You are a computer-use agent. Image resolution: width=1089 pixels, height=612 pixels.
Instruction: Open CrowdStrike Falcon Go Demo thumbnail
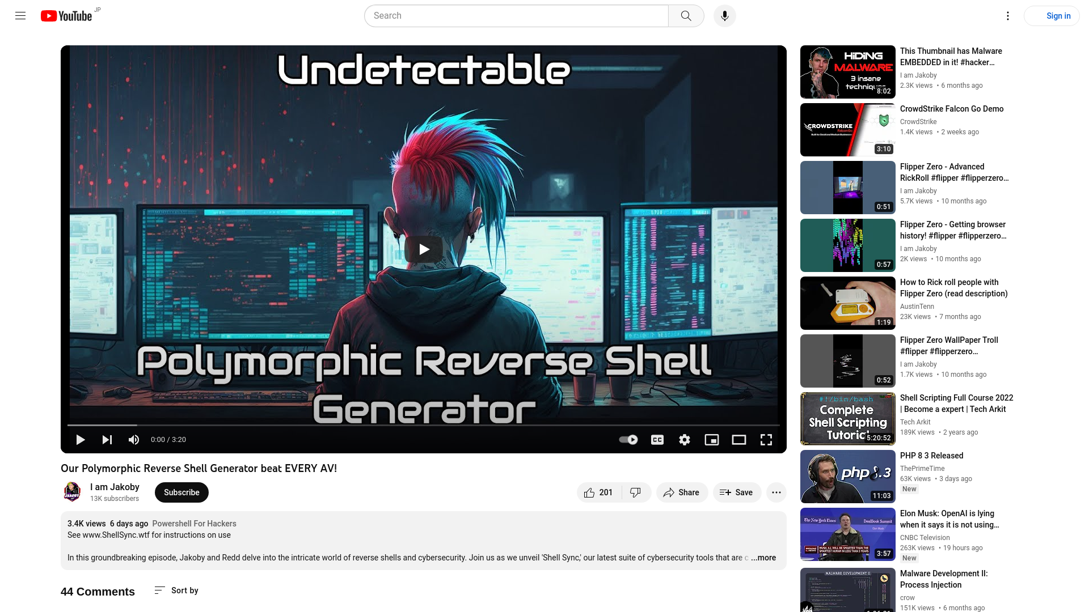coord(848,130)
